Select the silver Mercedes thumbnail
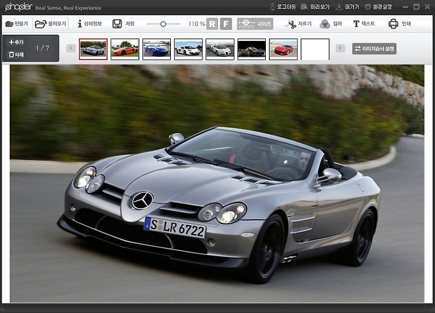The width and height of the screenshot is (435, 313). 93,49
